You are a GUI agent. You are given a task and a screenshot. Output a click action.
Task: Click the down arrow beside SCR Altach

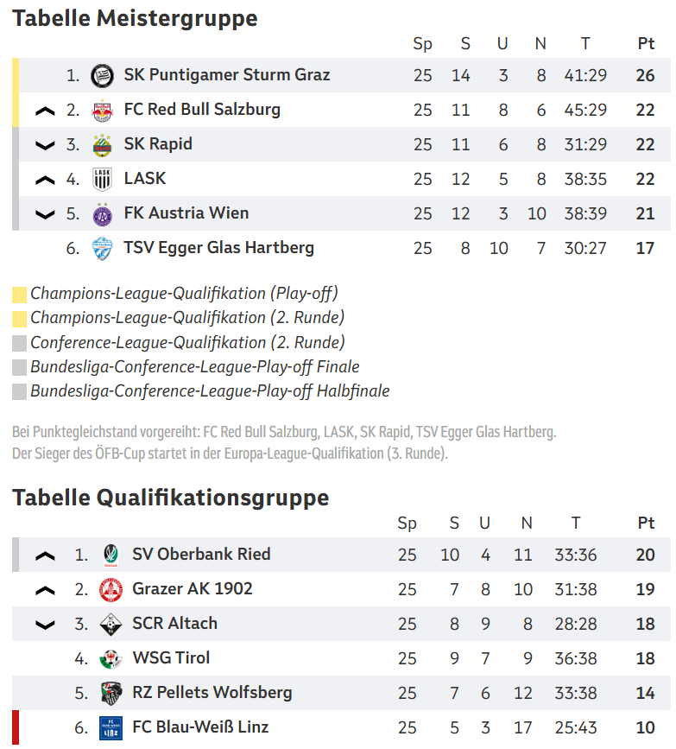point(45,624)
